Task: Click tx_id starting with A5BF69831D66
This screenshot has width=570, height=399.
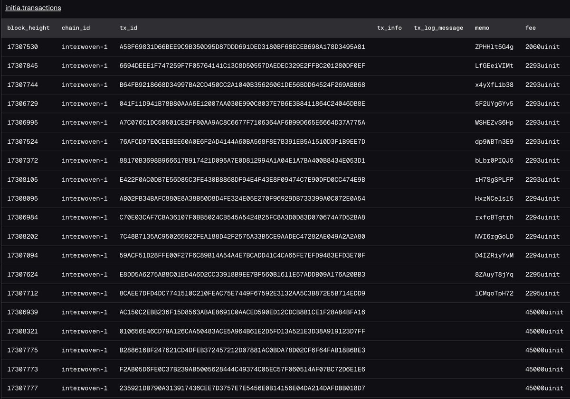Action: (242, 47)
